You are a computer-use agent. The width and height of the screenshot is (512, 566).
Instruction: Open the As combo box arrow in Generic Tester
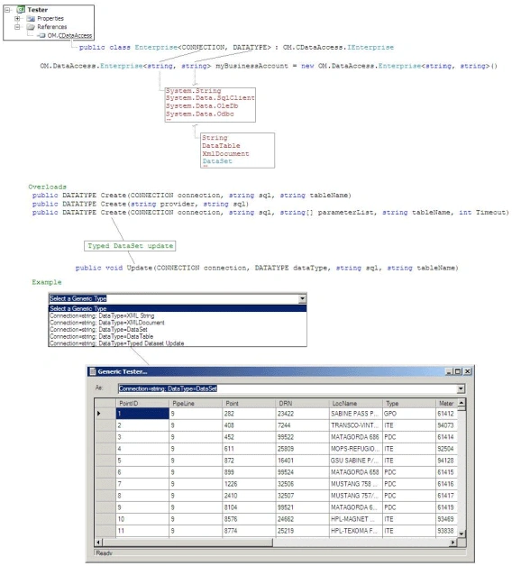[x=462, y=388]
